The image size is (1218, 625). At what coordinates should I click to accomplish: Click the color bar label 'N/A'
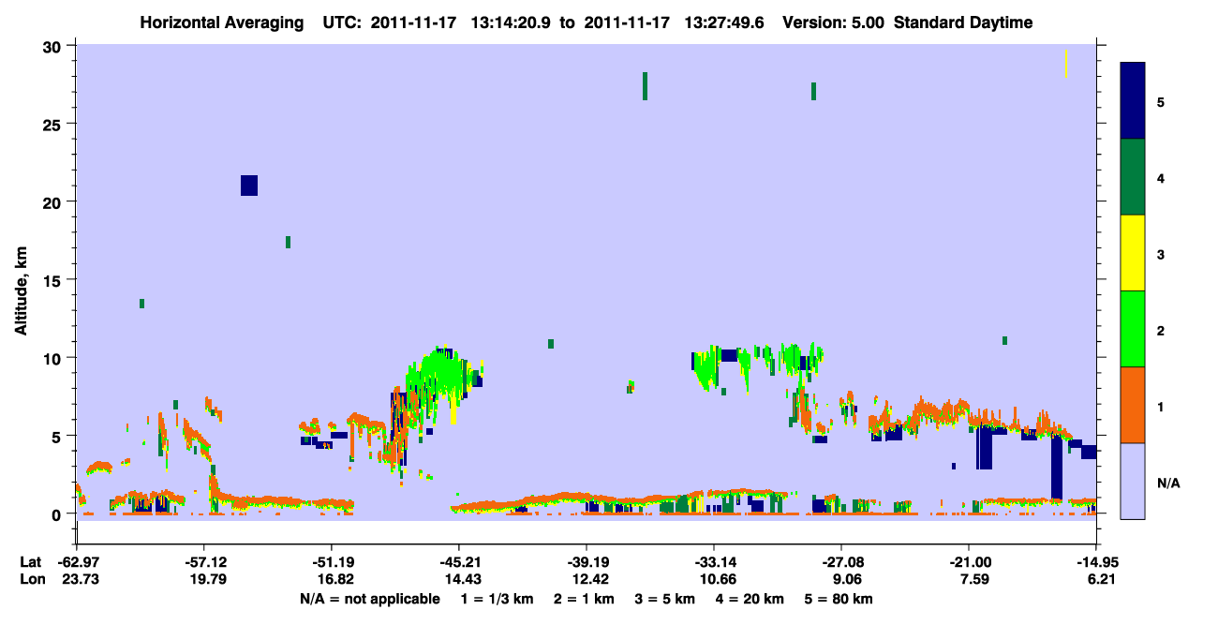1167,484
